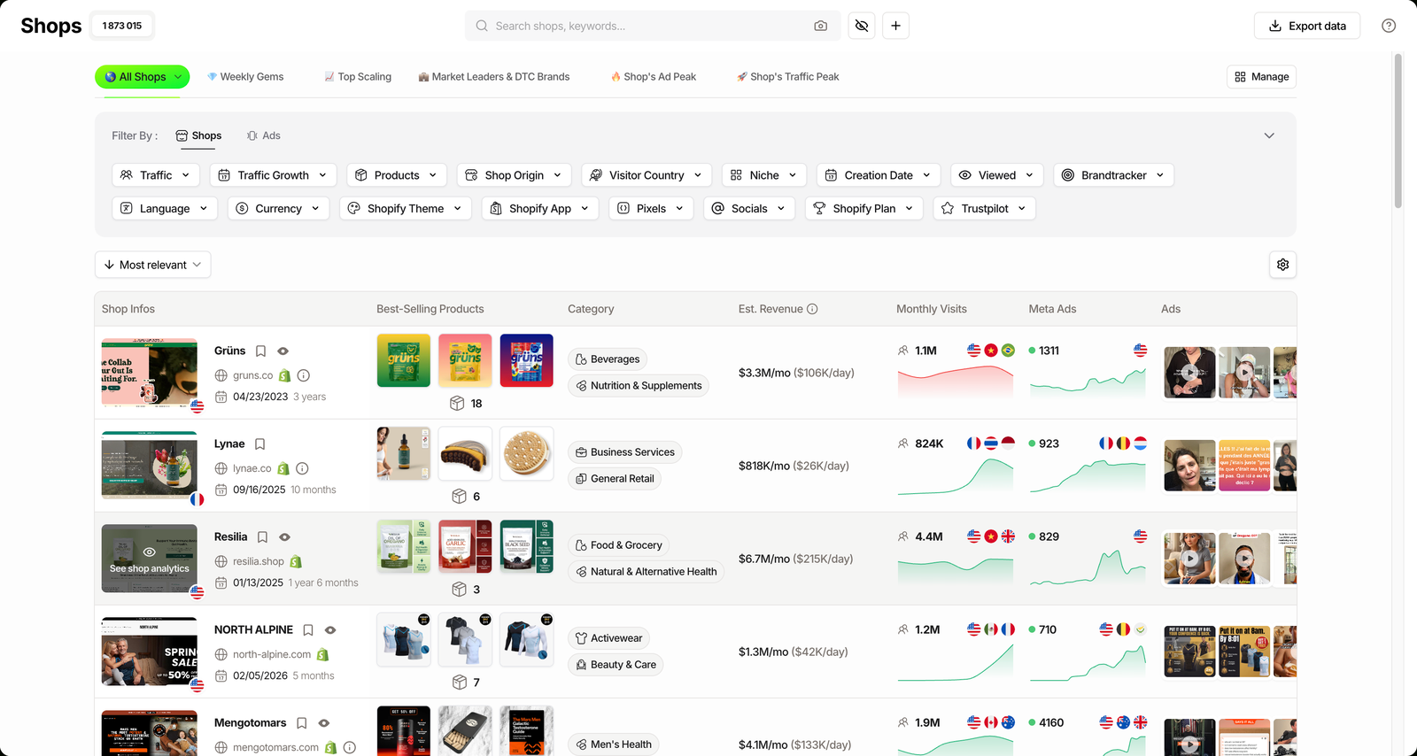Bookmark the Resilia shop
This screenshot has height=756, width=1417.
[263, 537]
